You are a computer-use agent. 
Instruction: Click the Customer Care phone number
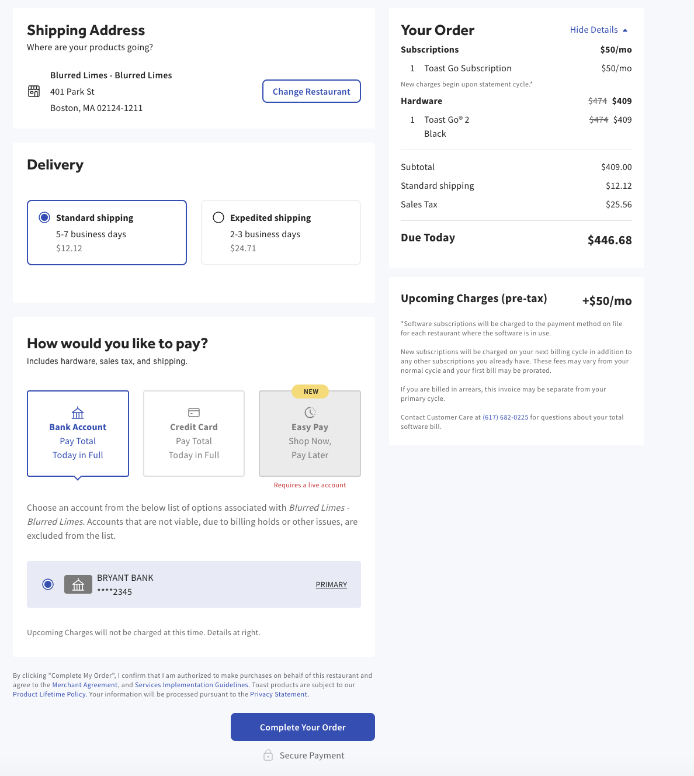pyautogui.click(x=504, y=417)
